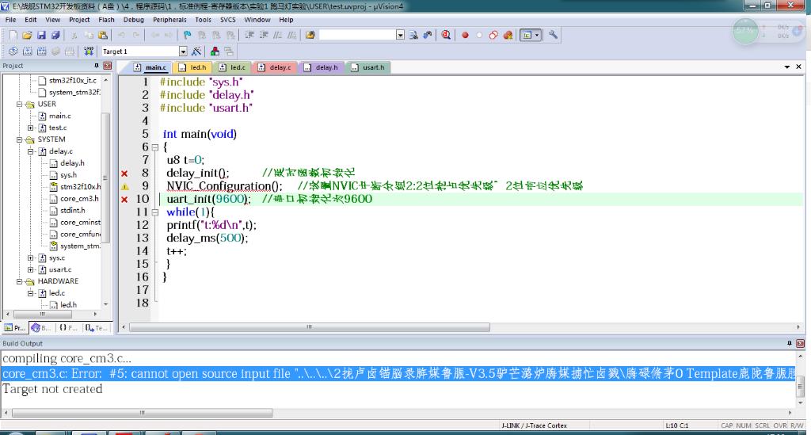Rebuild all target files icon
811x435 pixels.
pyautogui.click(x=41, y=52)
